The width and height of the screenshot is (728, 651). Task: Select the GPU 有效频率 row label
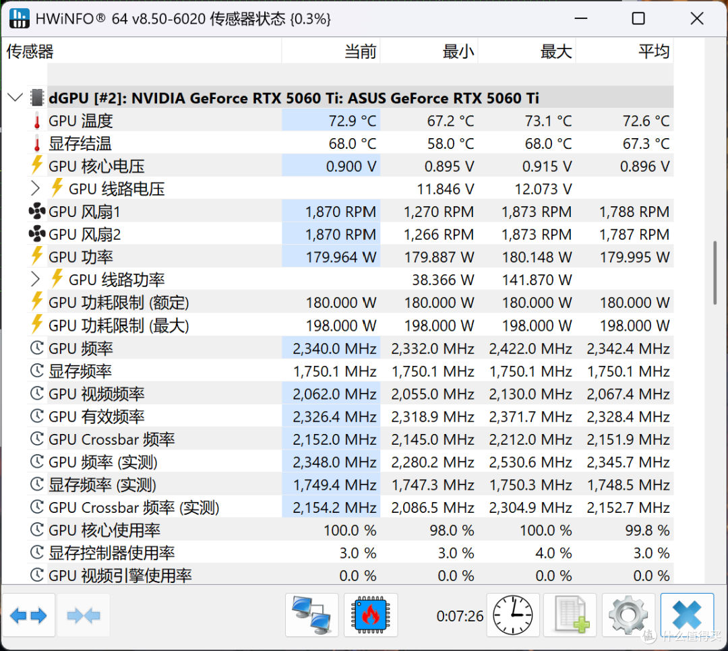click(x=96, y=416)
